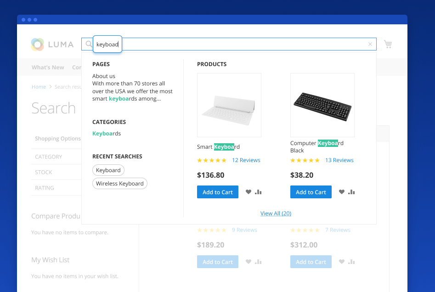Open 7 Reviews link
435x292 pixels.
[x=338, y=230]
